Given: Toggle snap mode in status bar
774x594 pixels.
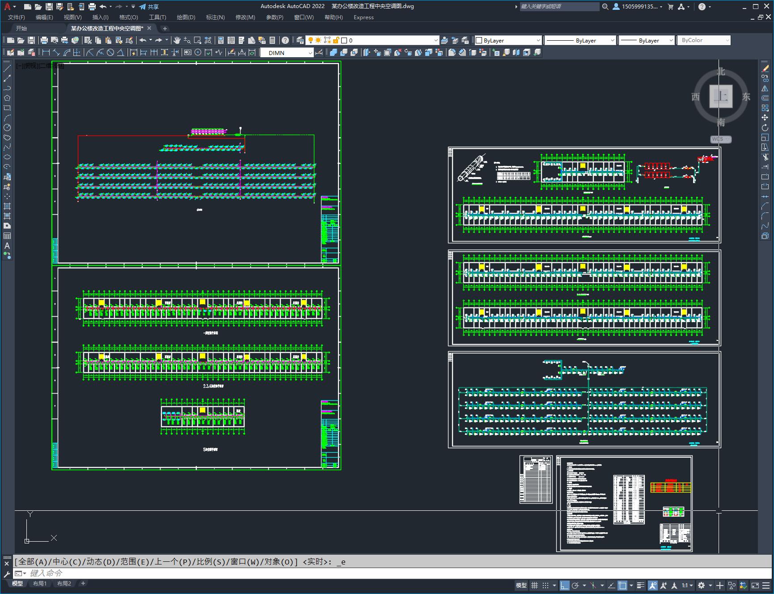Looking at the screenshot, I should (545, 585).
